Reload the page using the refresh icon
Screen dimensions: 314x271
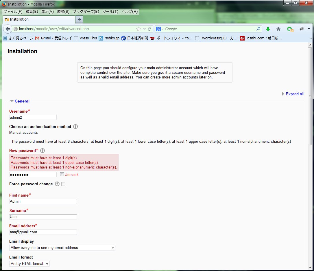tap(149, 29)
